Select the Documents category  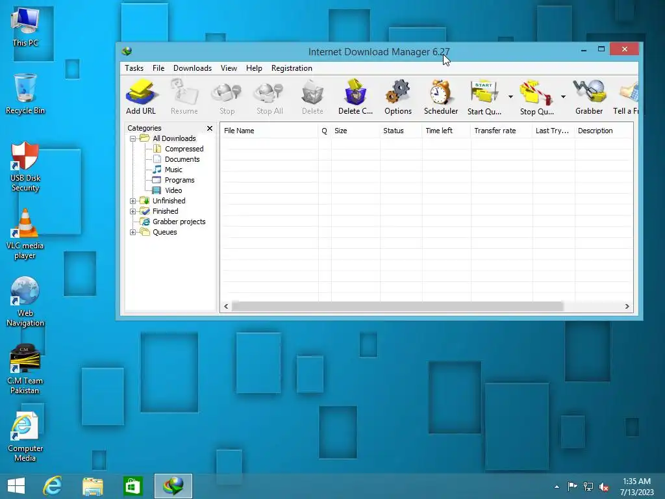point(182,159)
